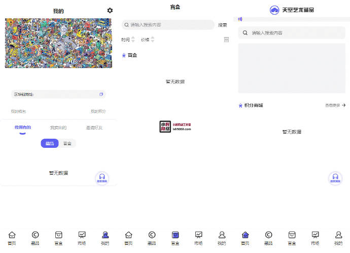
Task: Tap customer service headset on 我的 screen
Action: click(x=102, y=178)
